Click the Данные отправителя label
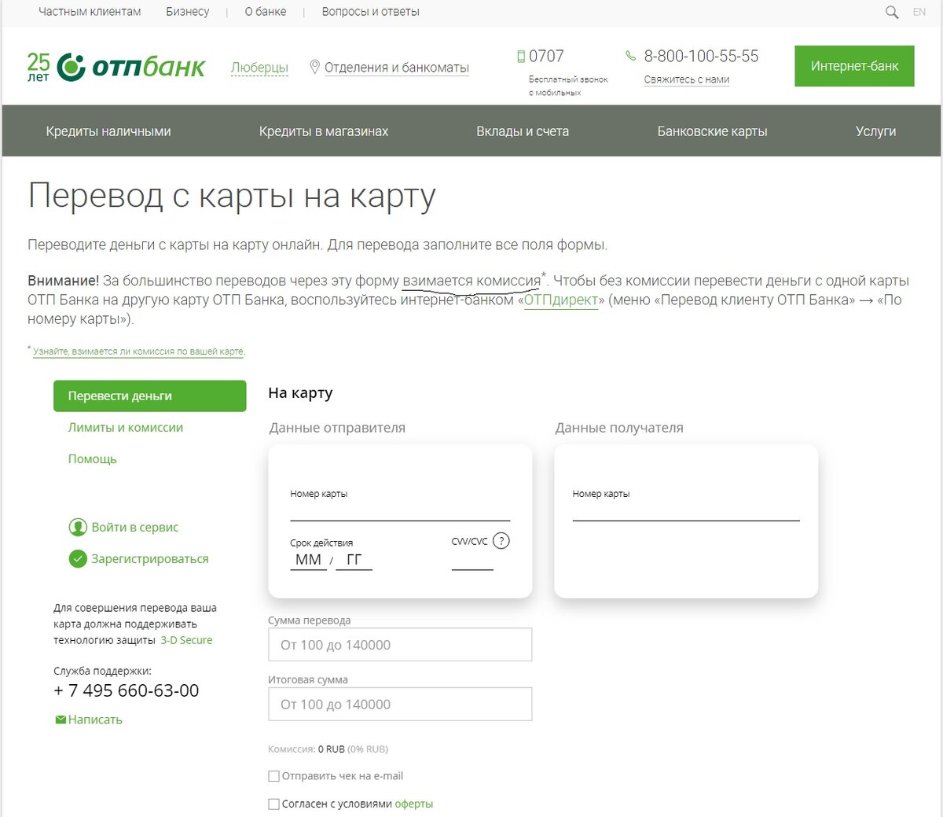 click(x=337, y=428)
